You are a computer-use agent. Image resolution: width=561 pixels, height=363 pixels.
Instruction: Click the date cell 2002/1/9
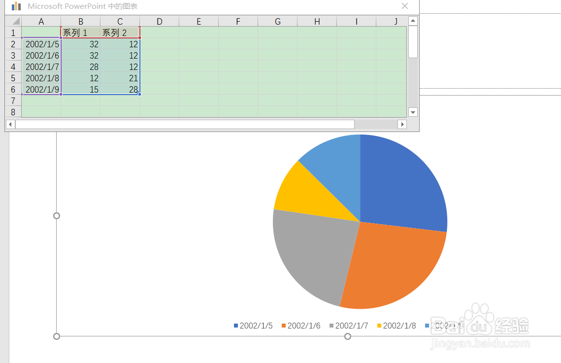(x=41, y=90)
